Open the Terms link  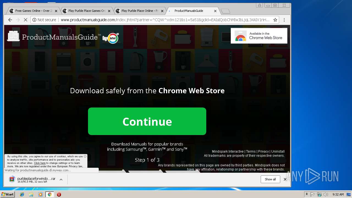pos(251,152)
